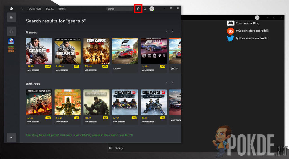Image resolution: width=289 pixels, height=159 pixels.
Task: Click the Xbox logo in the top-left corner
Action: 11,9
